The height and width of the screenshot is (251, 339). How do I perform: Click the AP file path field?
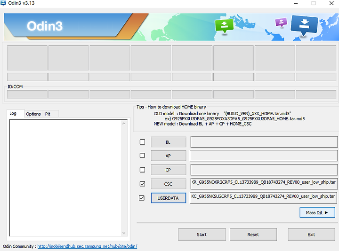pos(264,156)
